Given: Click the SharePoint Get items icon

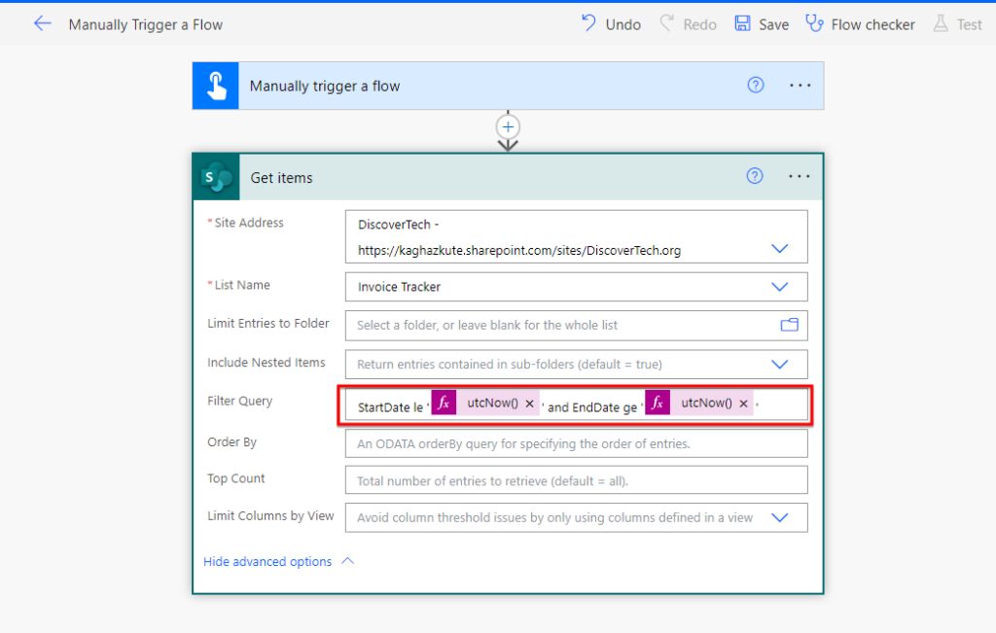Looking at the screenshot, I should [x=217, y=177].
